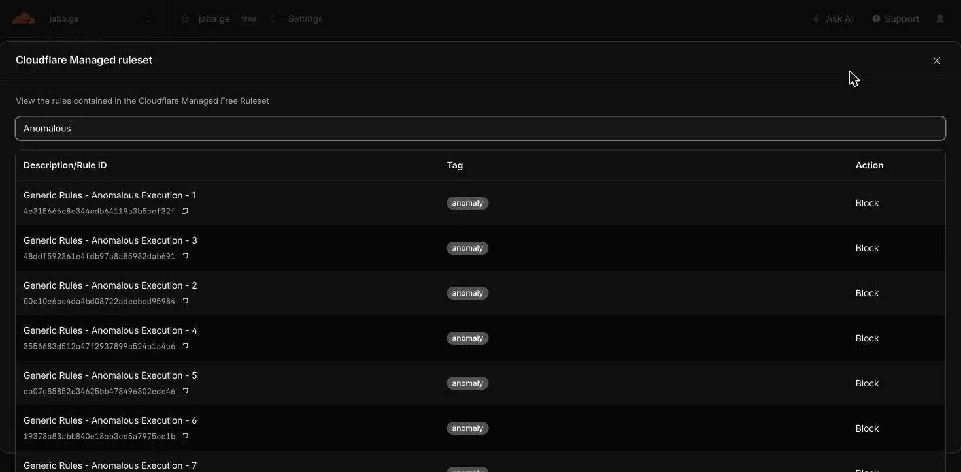The image size is (961, 472).
Task: Click anomaly tag on Anomalous Execution - 3
Action: [467, 248]
